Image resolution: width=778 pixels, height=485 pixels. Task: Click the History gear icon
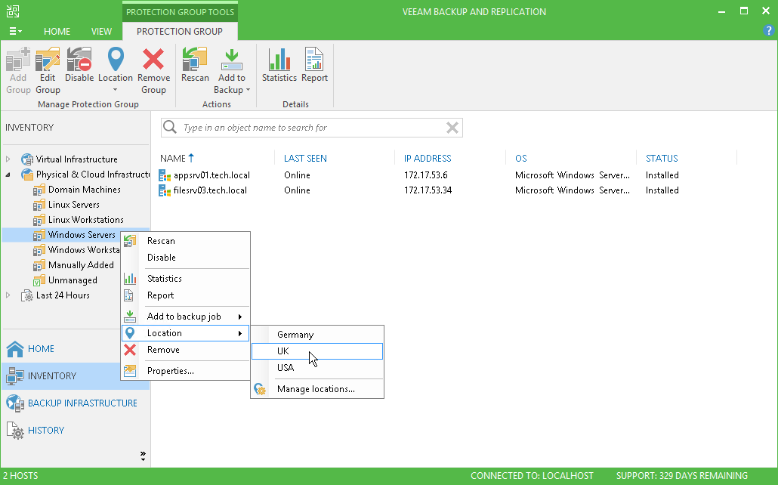[15, 431]
